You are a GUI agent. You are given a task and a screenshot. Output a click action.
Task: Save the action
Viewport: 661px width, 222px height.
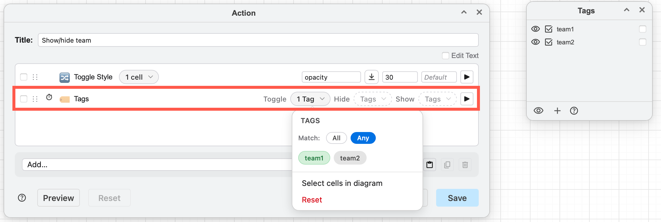[457, 198]
